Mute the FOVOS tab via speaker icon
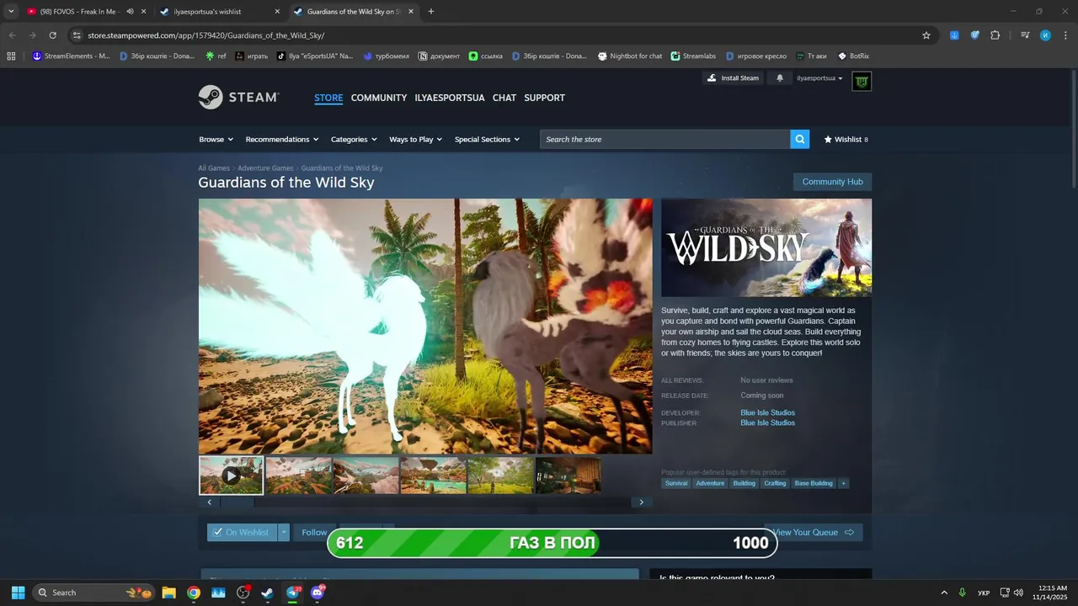 tap(130, 12)
